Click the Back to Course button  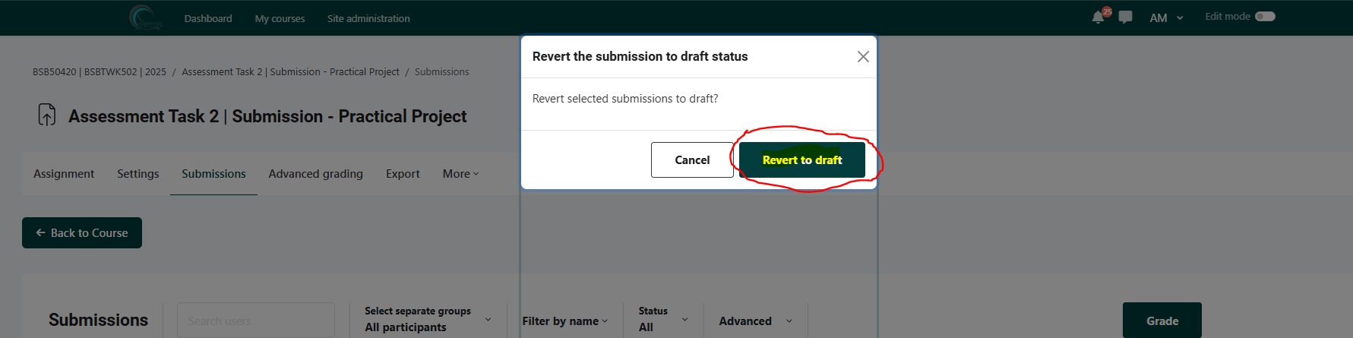(82, 233)
